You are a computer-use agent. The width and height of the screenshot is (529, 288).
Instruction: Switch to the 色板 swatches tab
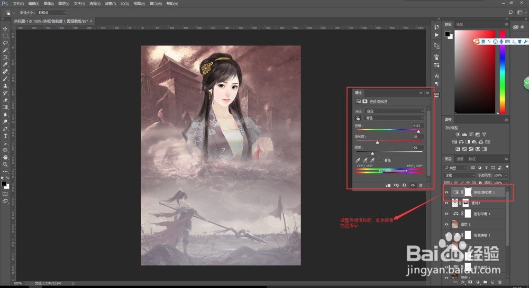pyautogui.click(x=460, y=24)
